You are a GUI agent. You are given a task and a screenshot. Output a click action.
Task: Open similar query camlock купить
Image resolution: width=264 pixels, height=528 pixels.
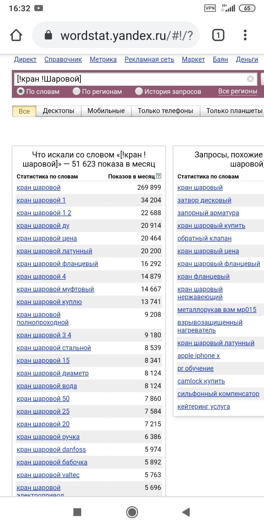click(201, 381)
